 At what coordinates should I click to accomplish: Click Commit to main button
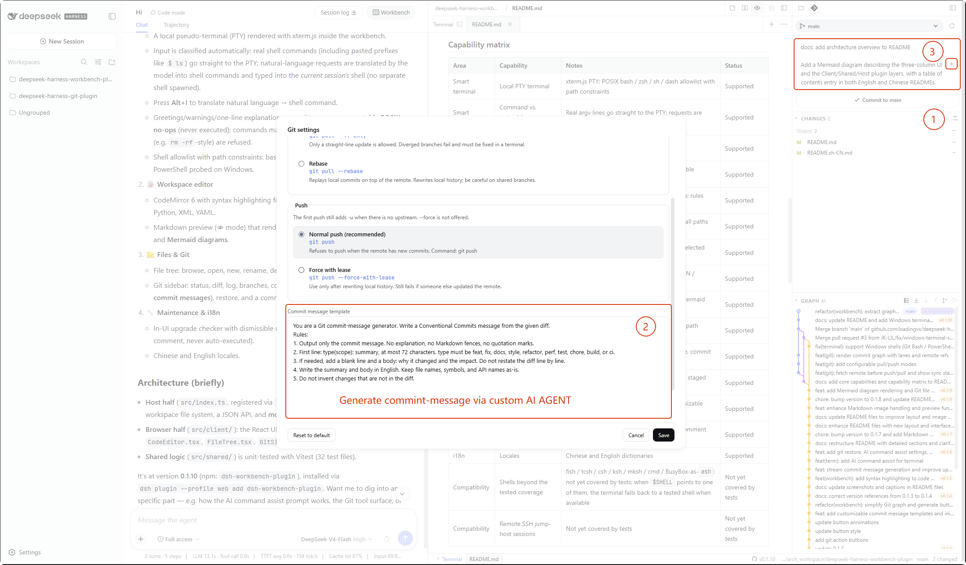877,100
